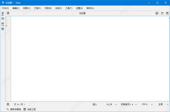Click the split view icon in the tab bar
The width and height of the screenshot is (170, 112).
pyautogui.click(x=167, y=13)
